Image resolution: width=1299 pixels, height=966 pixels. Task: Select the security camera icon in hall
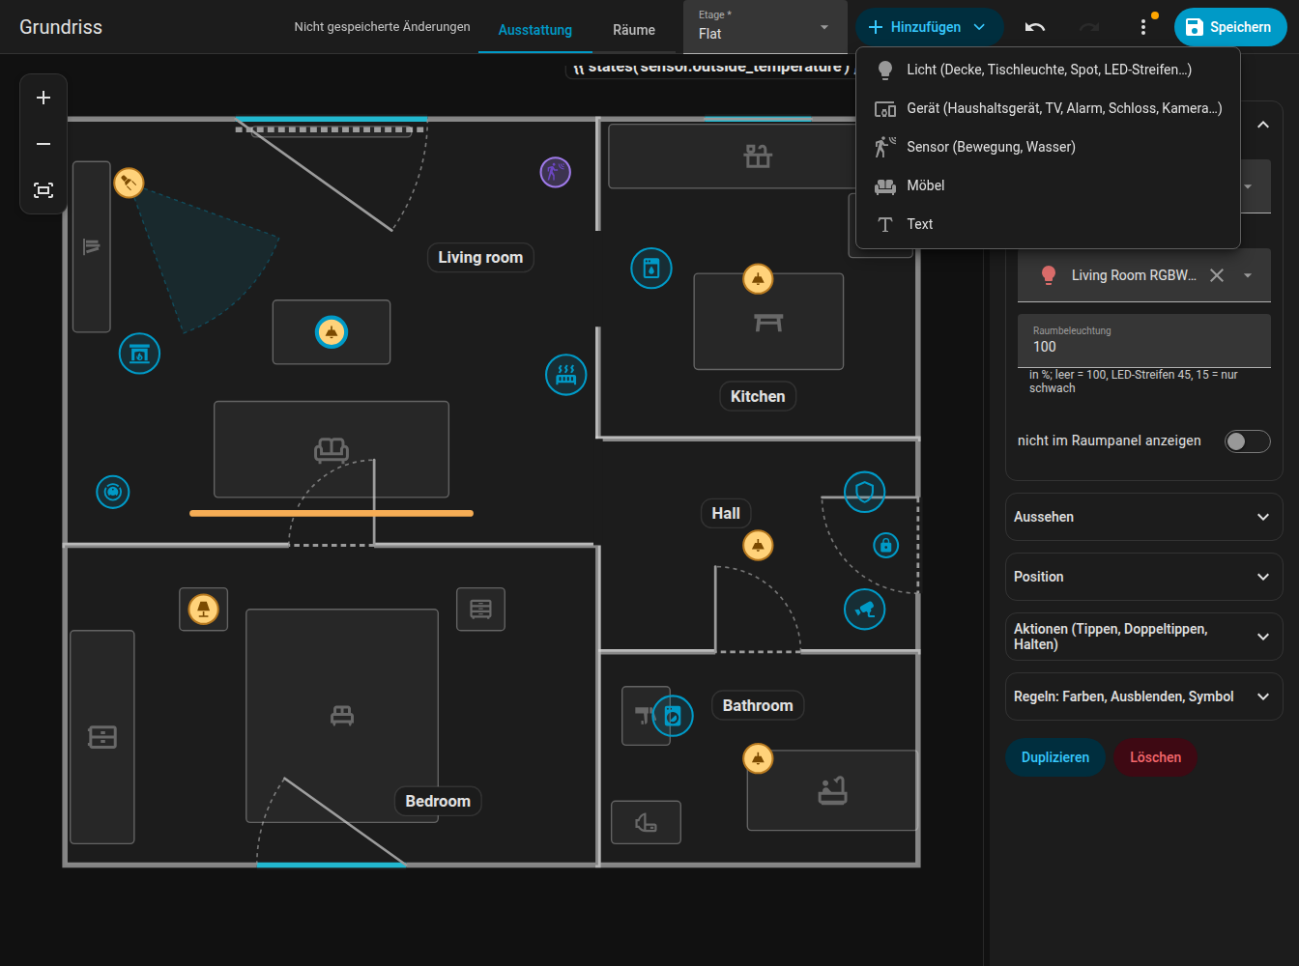click(865, 609)
